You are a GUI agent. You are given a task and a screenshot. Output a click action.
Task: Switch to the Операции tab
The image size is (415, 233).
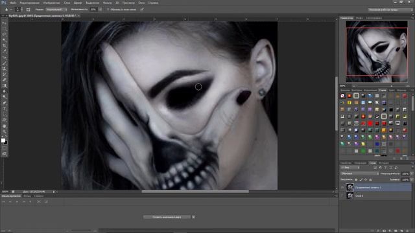pos(361,163)
